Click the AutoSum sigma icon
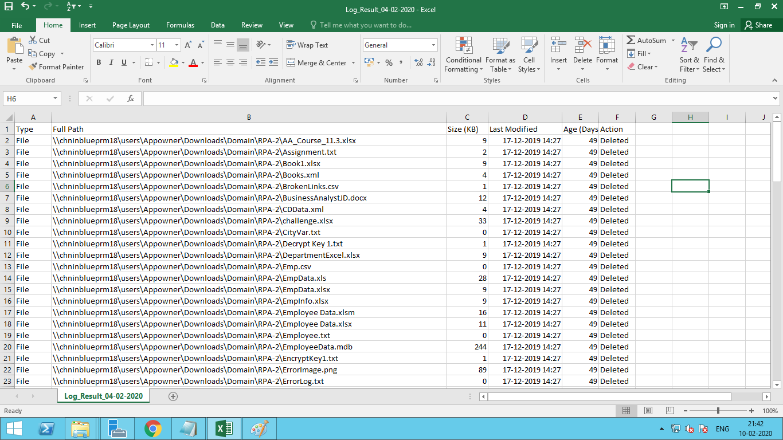The image size is (783, 440). [631, 41]
